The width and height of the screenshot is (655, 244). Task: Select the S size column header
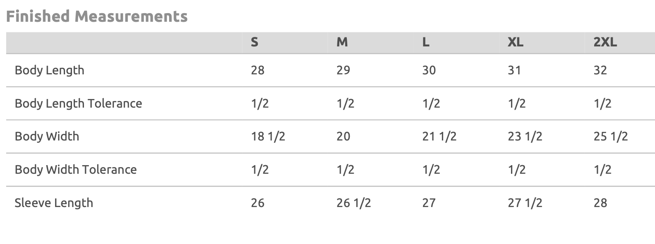255,42
